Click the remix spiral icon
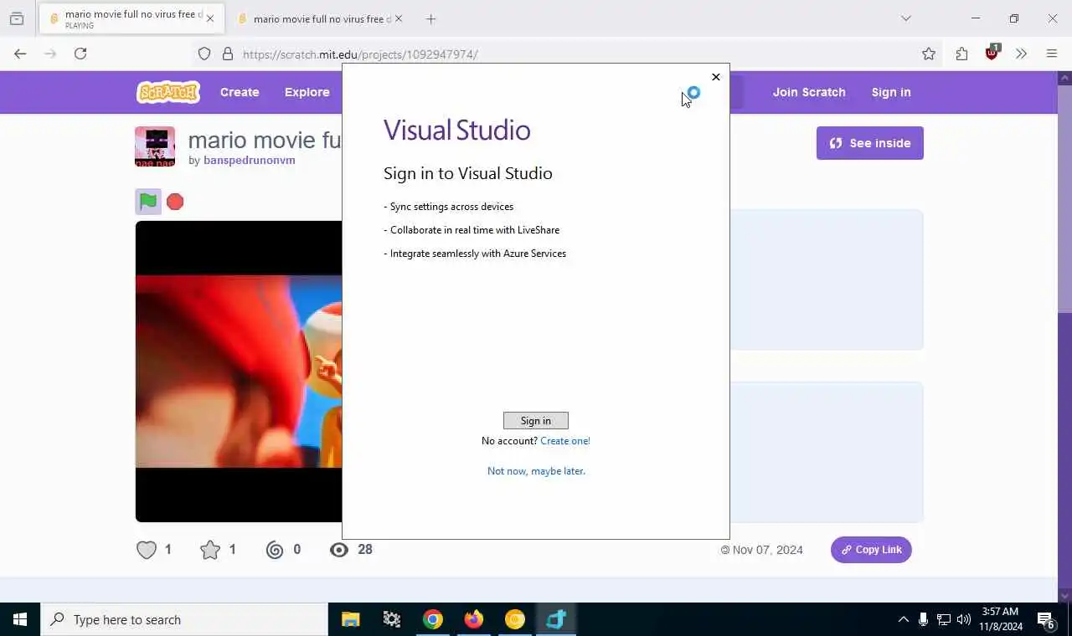This screenshot has width=1072, height=636. [x=275, y=550]
